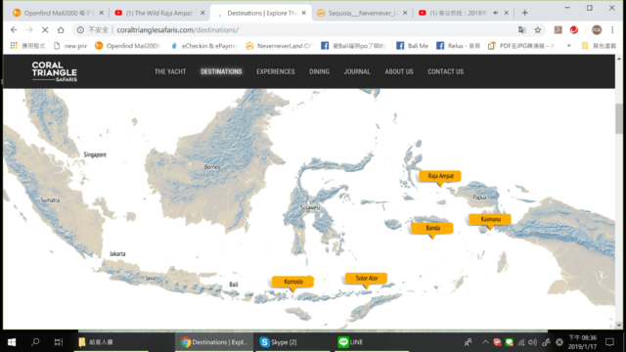Open the Bali Me bookmark
Viewport: 626px width, 352px height.
pos(412,46)
